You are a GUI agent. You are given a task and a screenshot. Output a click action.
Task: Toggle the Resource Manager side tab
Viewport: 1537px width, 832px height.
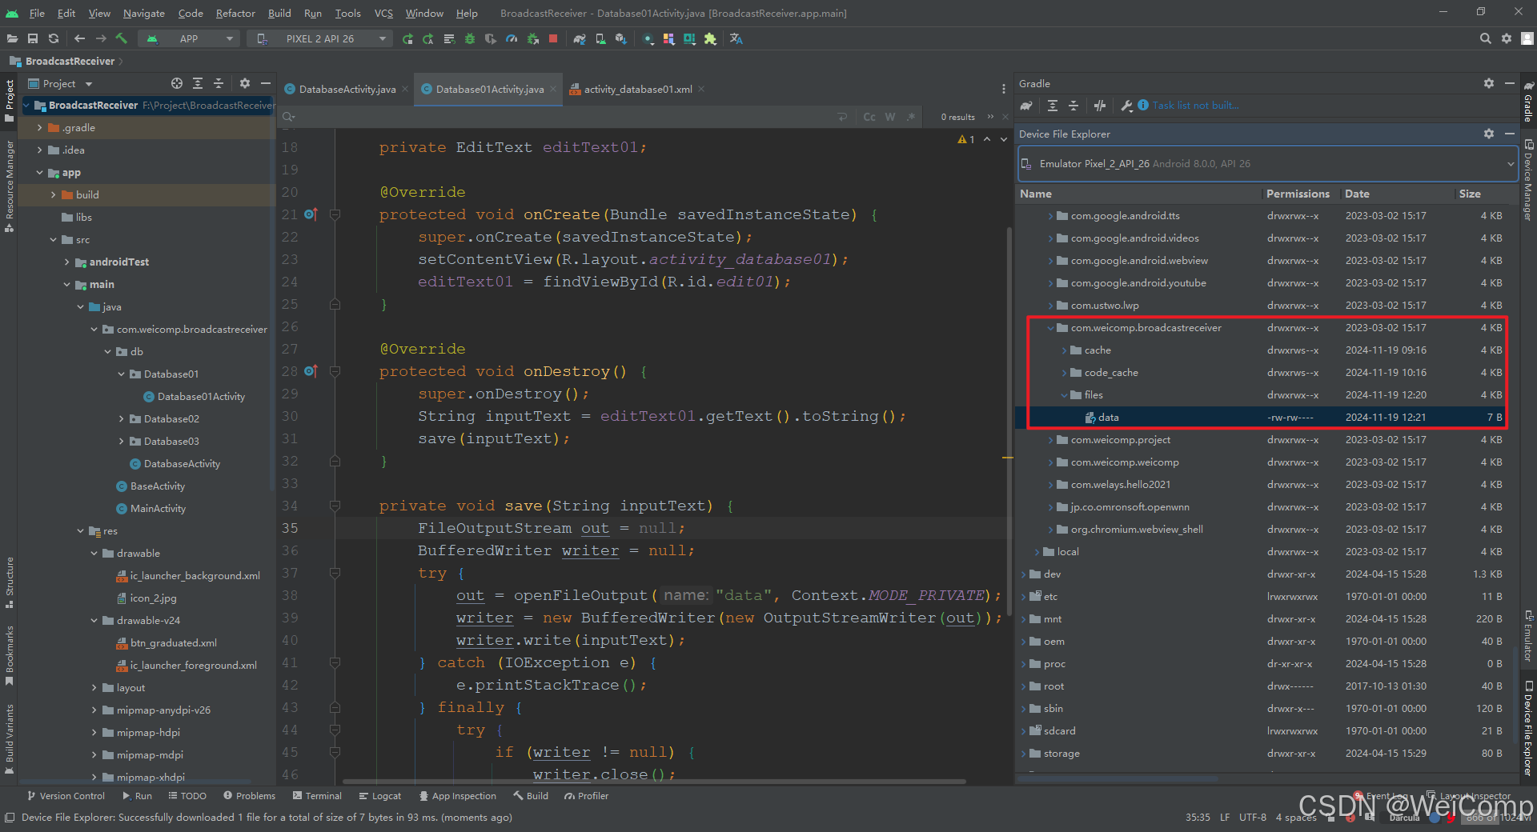9,186
